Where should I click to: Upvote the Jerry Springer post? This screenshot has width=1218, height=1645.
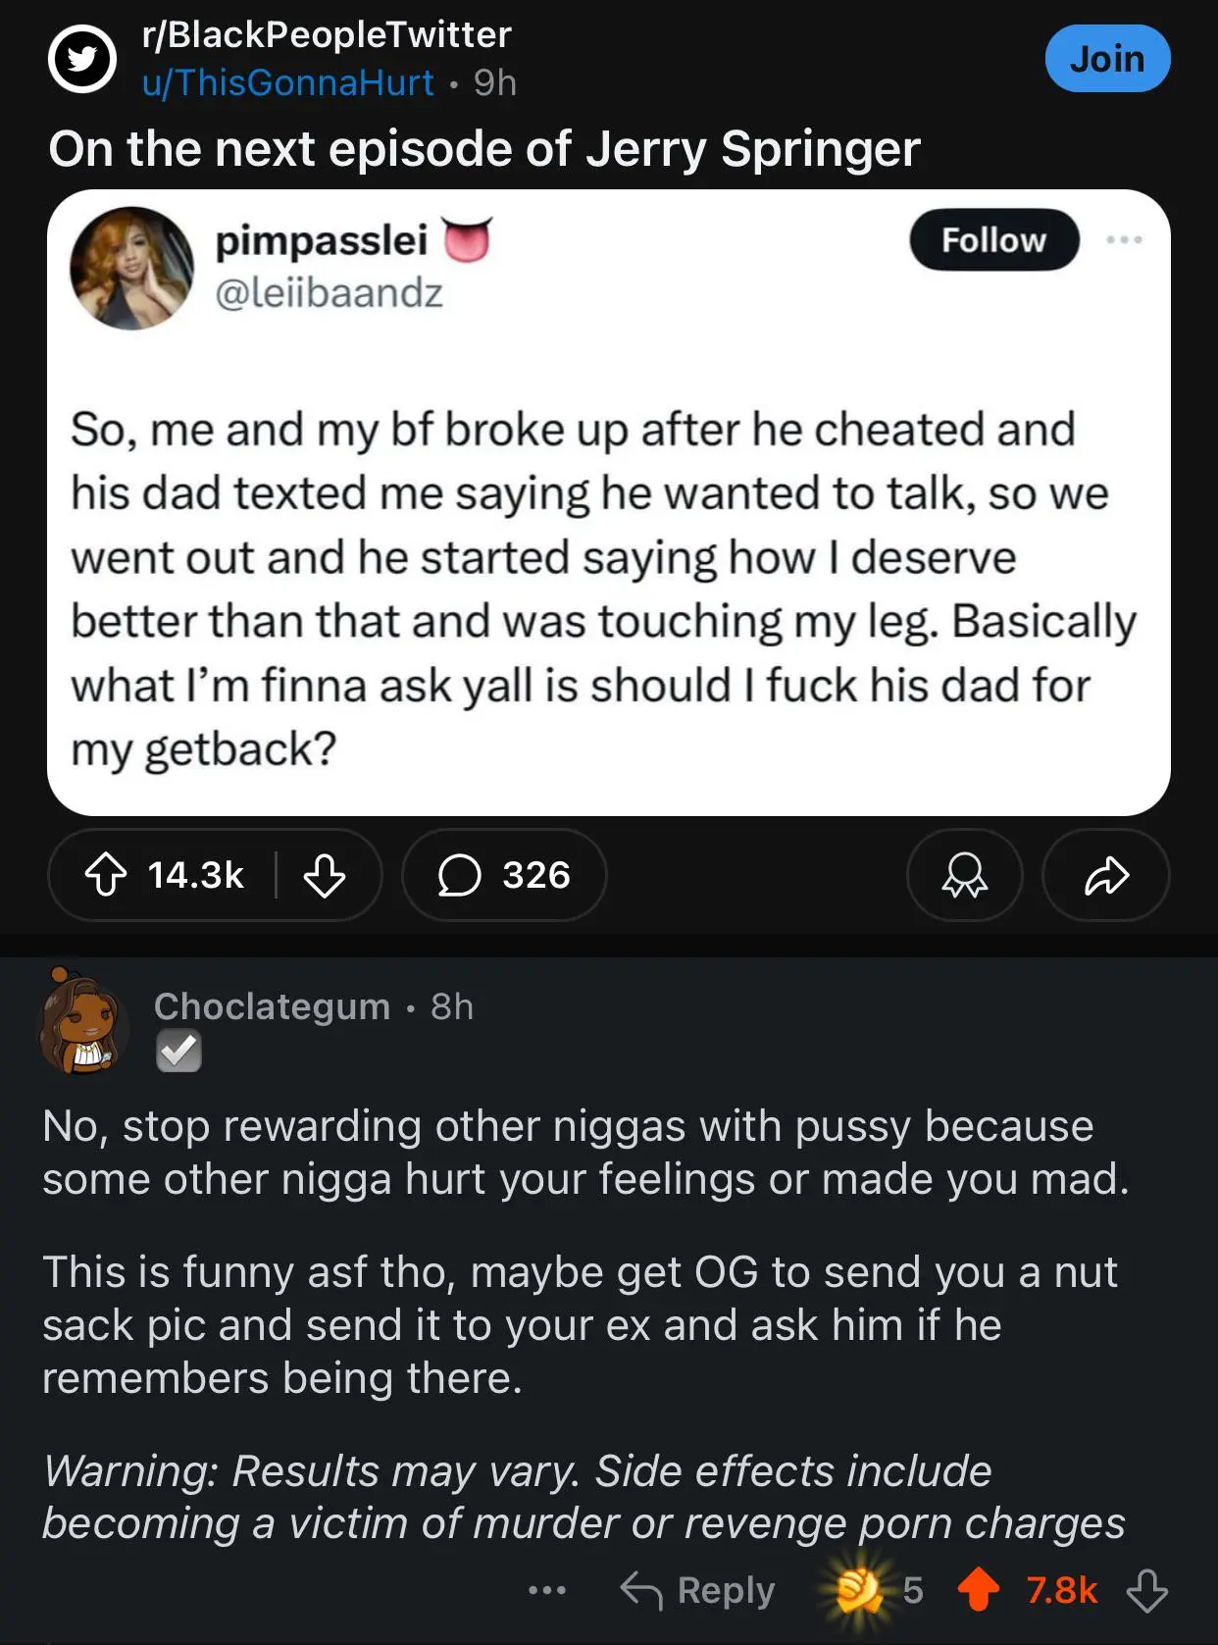(x=106, y=875)
